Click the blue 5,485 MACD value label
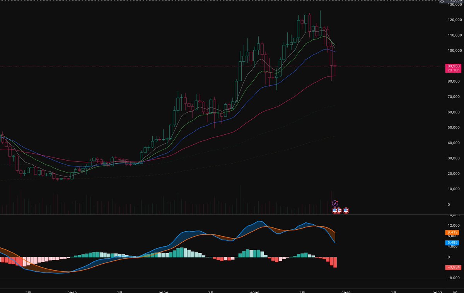Viewport: 464px width, 293px height. 452,242
